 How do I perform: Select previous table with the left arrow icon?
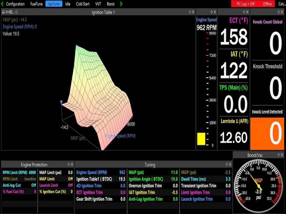click(x=6, y=12)
